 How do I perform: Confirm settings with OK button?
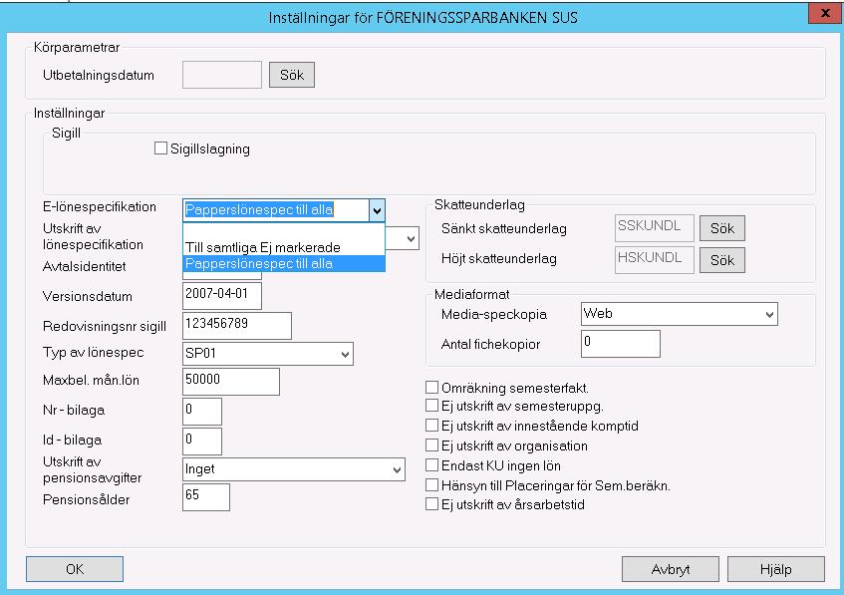click(75, 569)
